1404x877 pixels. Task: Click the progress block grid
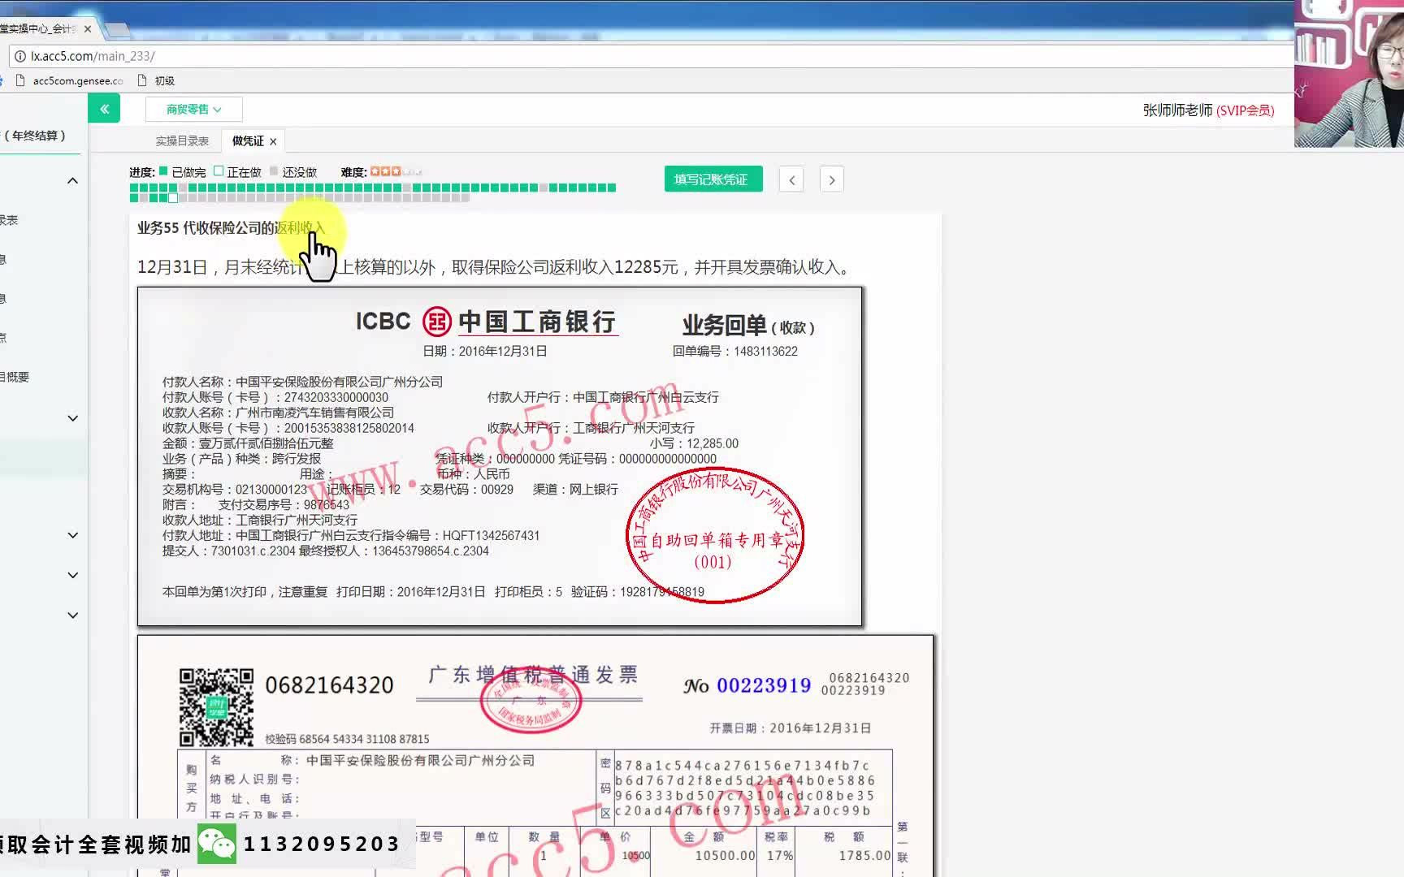pyautogui.click(x=373, y=192)
